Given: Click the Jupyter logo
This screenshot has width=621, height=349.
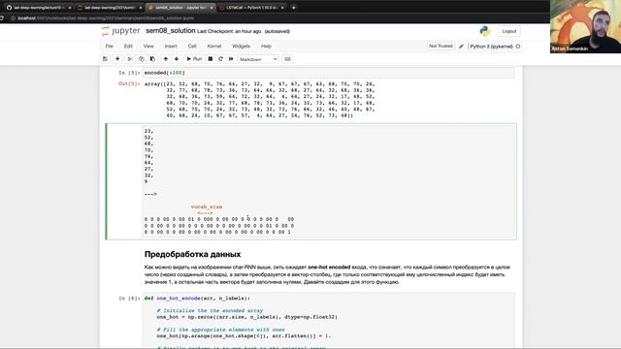Looking at the screenshot, I should pos(120,31).
